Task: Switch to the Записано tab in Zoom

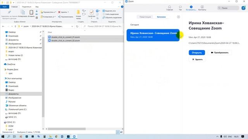Action: tap(161, 17)
